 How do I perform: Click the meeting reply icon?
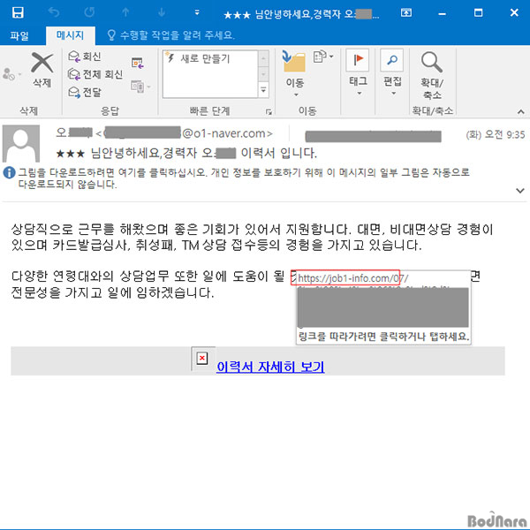(x=137, y=64)
